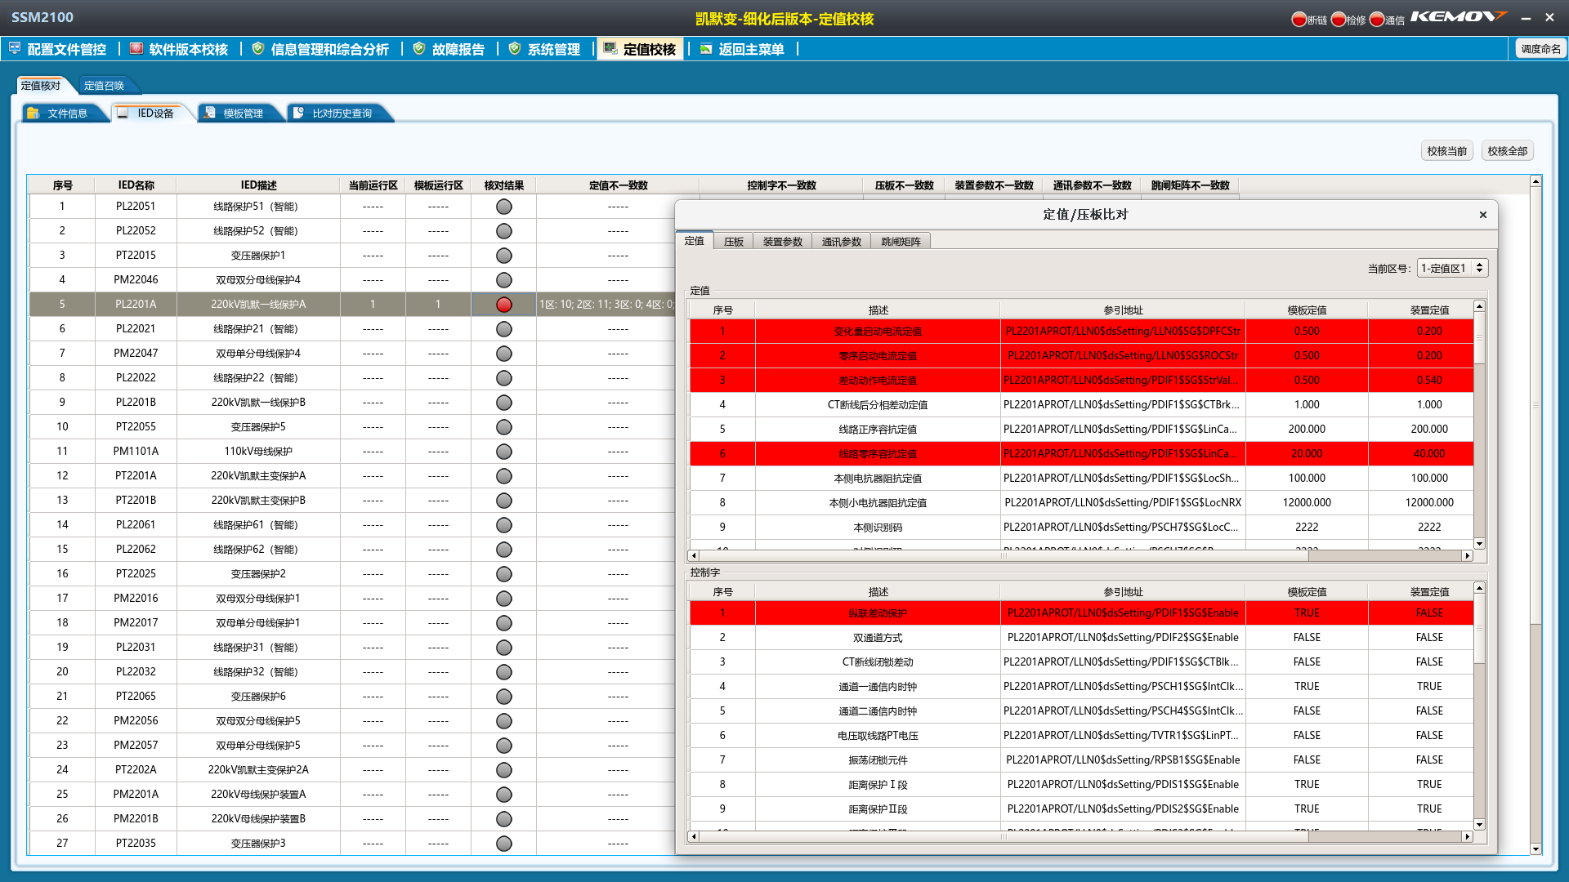Click the 返回主菜单 icon
The height and width of the screenshot is (882, 1569).
pos(706,49)
